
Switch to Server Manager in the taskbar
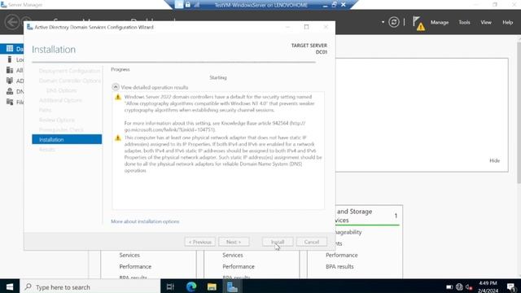pos(232,286)
